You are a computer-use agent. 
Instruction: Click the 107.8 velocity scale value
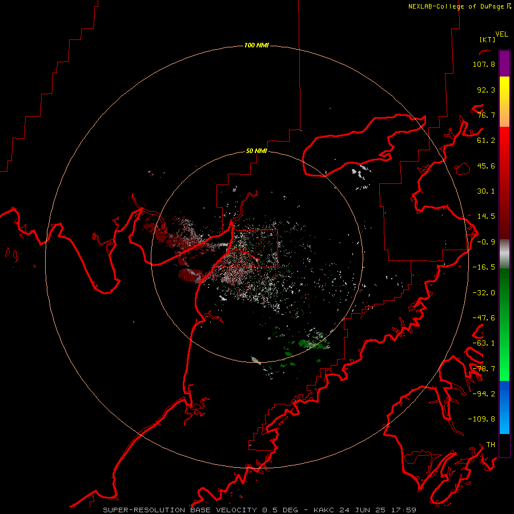pyautogui.click(x=484, y=64)
